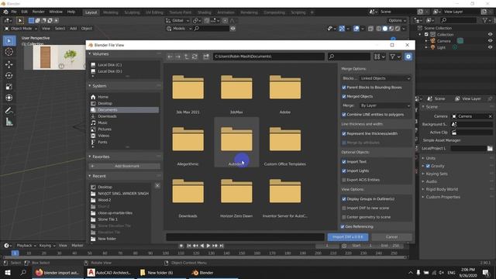Switch to the Layout workspace tab

tap(91, 12)
